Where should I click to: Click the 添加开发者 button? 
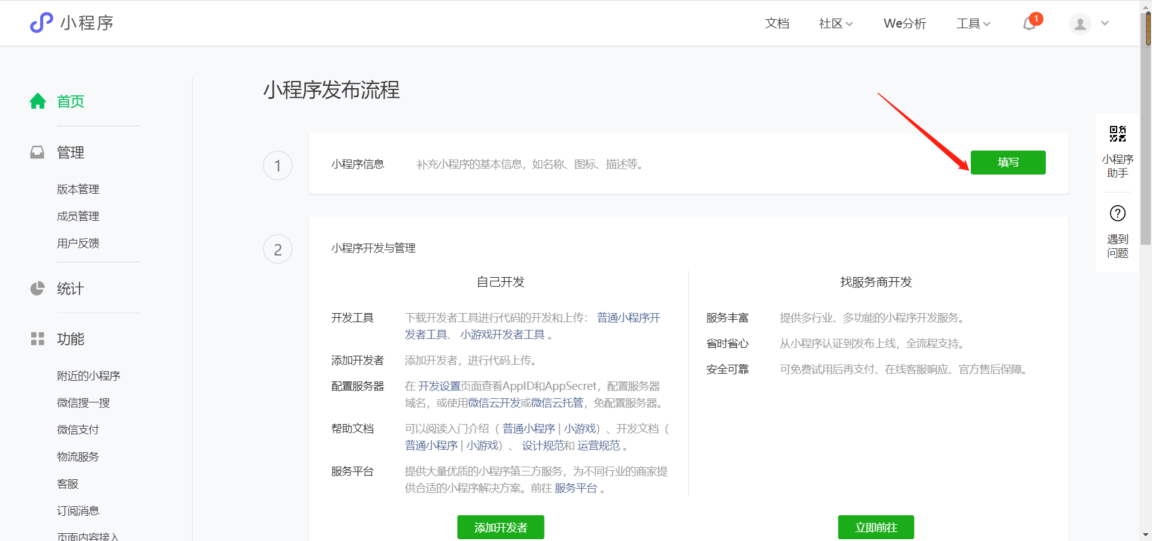click(x=500, y=527)
